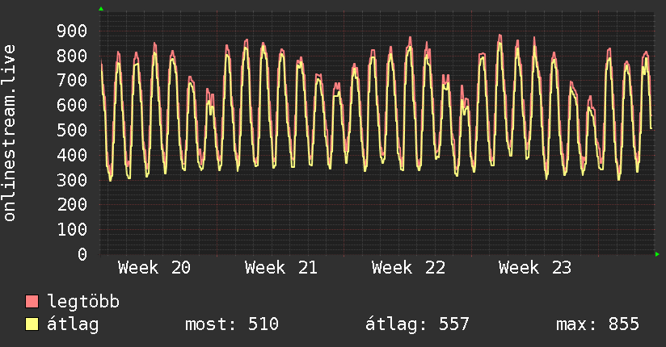Click the átlag legend label
The width and height of the screenshot is (666, 347).
tap(73, 324)
